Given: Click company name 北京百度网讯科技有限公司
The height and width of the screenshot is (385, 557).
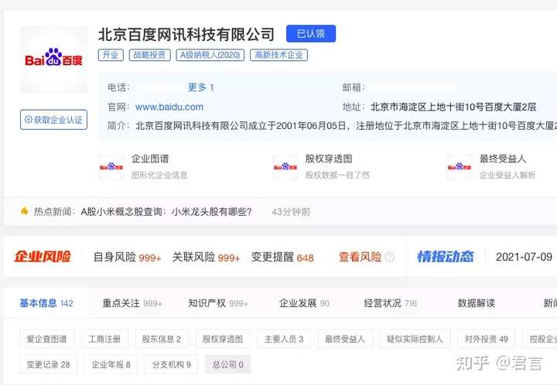Looking at the screenshot, I should coord(186,35).
